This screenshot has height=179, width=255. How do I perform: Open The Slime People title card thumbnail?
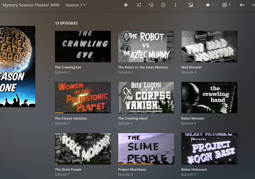pos(146,149)
